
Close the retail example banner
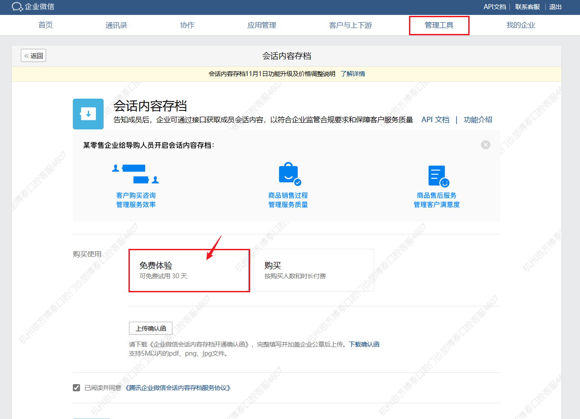click(485, 145)
